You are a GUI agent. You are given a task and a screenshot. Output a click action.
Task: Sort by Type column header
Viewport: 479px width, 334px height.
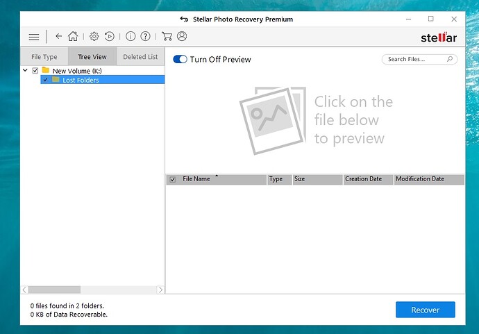(x=280, y=179)
